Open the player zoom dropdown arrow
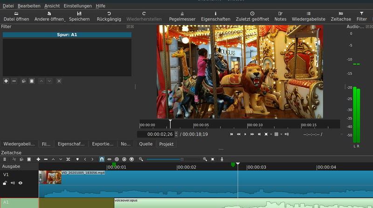 (x=271, y=134)
